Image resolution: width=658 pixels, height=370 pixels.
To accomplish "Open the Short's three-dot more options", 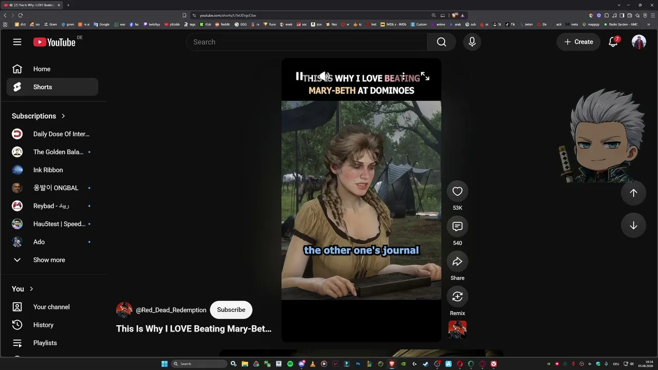I will pyautogui.click(x=403, y=77).
